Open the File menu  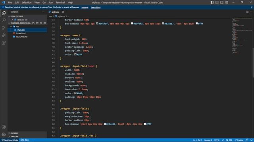coord(10,2)
